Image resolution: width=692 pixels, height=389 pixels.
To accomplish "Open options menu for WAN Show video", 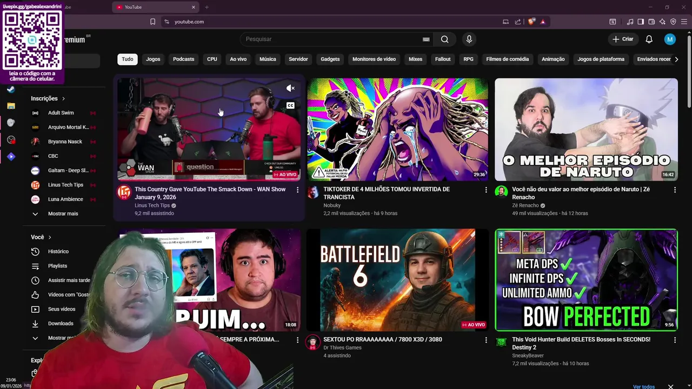I will 297,190.
